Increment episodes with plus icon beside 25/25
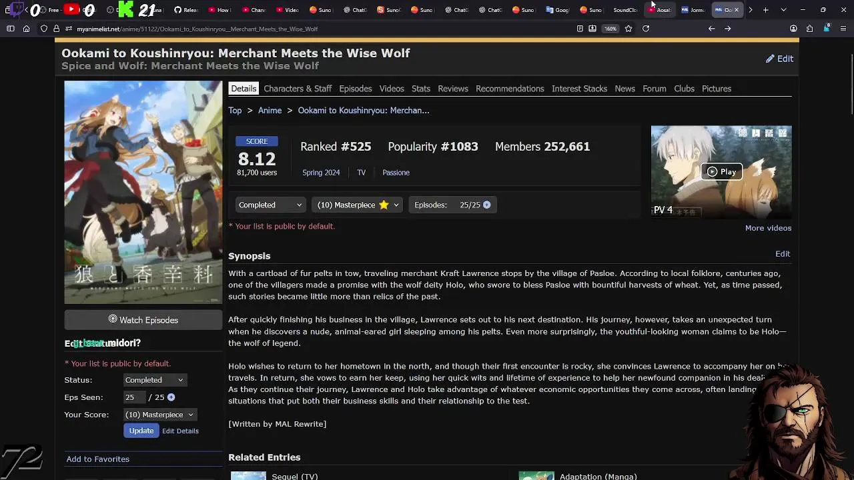 pyautogui.click(x=486, y=205)
